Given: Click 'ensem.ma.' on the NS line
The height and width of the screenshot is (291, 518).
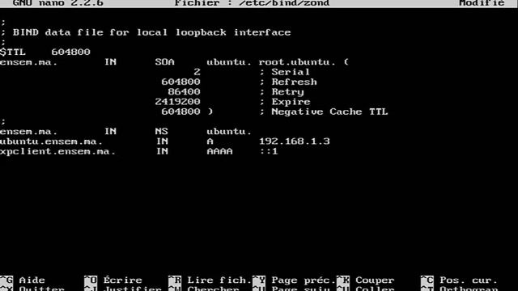Looking at the screenshot, I should (29, 131).
